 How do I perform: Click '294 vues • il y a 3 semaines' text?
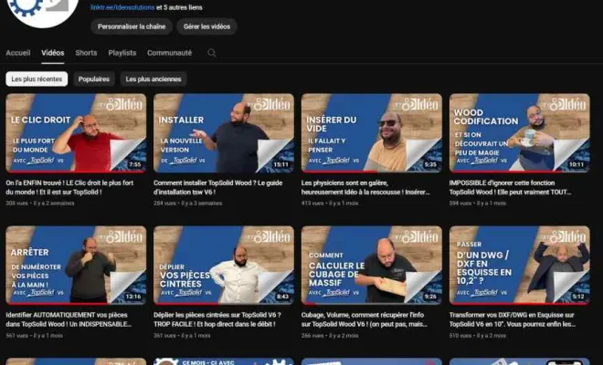tap(187, 203)
